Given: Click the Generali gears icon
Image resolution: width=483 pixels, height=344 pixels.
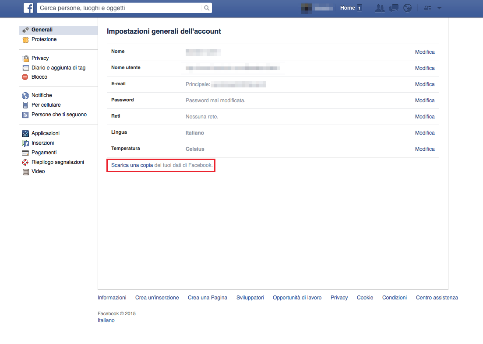Looking at the screenshot, I should pos(25,30).
